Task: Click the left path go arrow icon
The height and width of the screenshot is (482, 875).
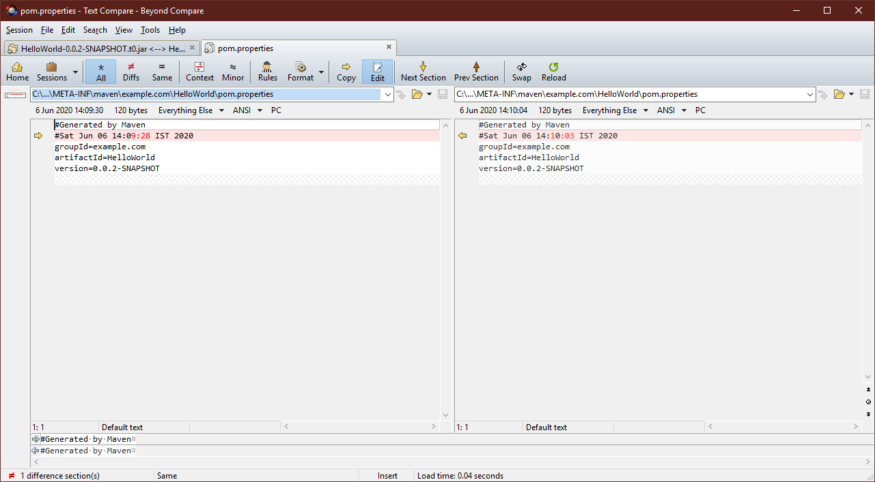Action: (401, 94)
